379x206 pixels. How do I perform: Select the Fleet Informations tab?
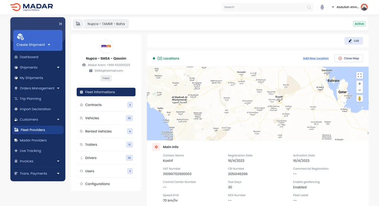pyautogui.click(x=106, y=92)
